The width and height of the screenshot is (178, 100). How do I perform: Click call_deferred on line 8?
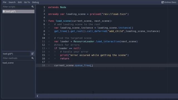pos(97,31)
